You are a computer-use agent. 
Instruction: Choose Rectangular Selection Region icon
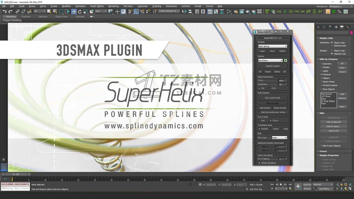click(61, 11)
